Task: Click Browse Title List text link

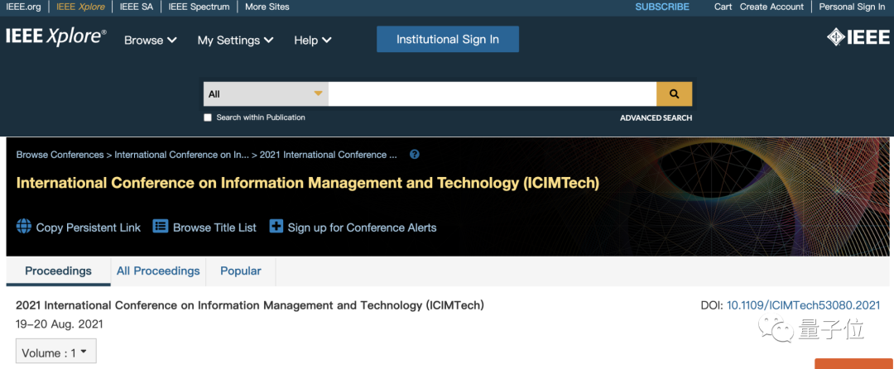Action: click(x=214, y=228)
